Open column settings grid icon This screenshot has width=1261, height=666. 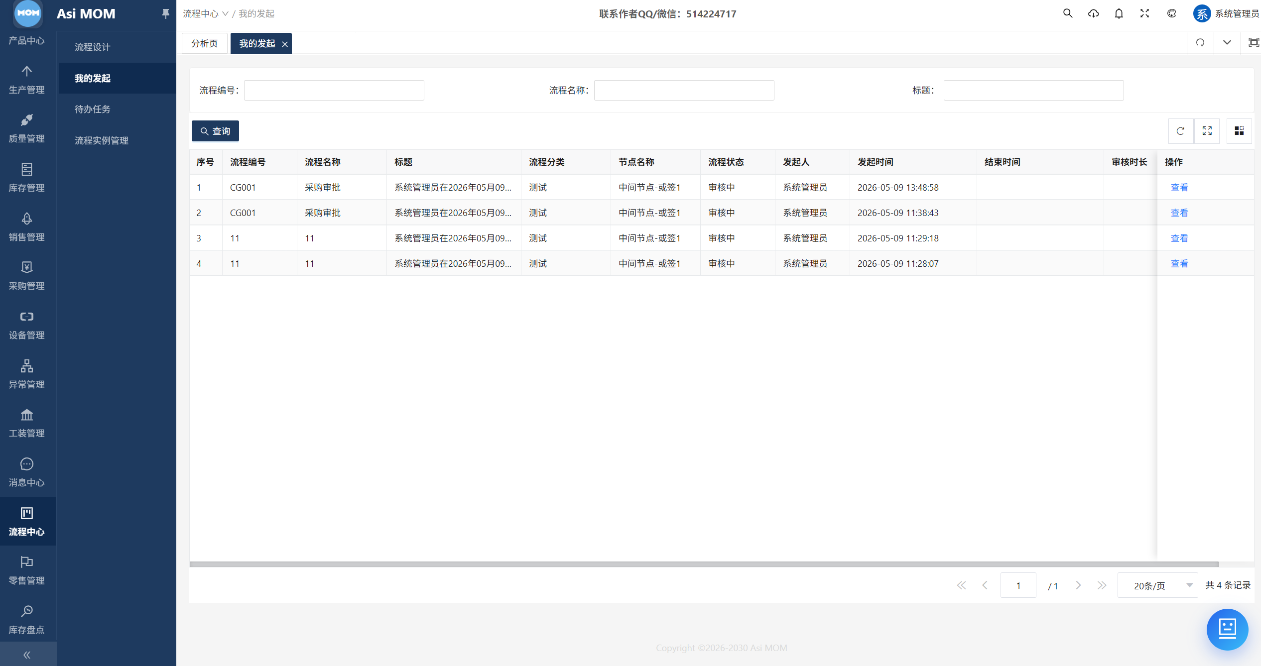(x=1239, y=131)
